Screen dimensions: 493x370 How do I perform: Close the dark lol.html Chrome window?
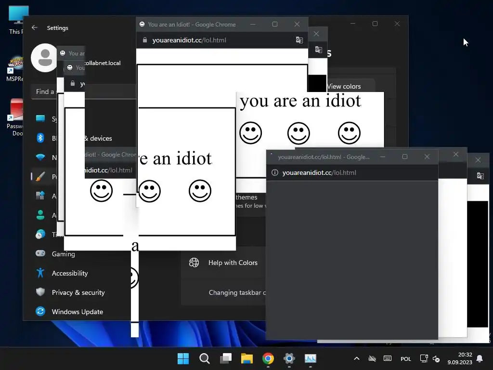point(427,157)
